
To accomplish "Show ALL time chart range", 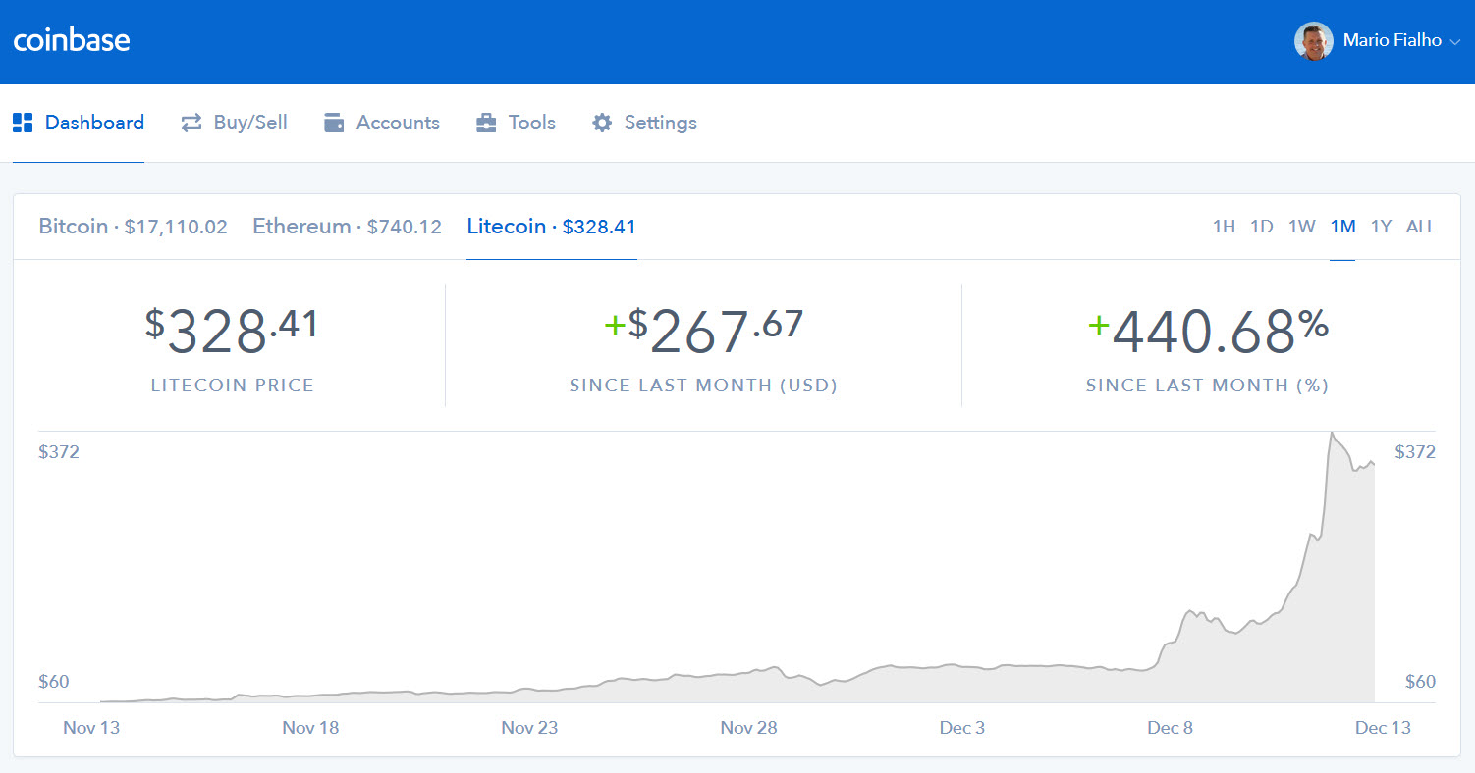I will click(x=1421, y=227).
